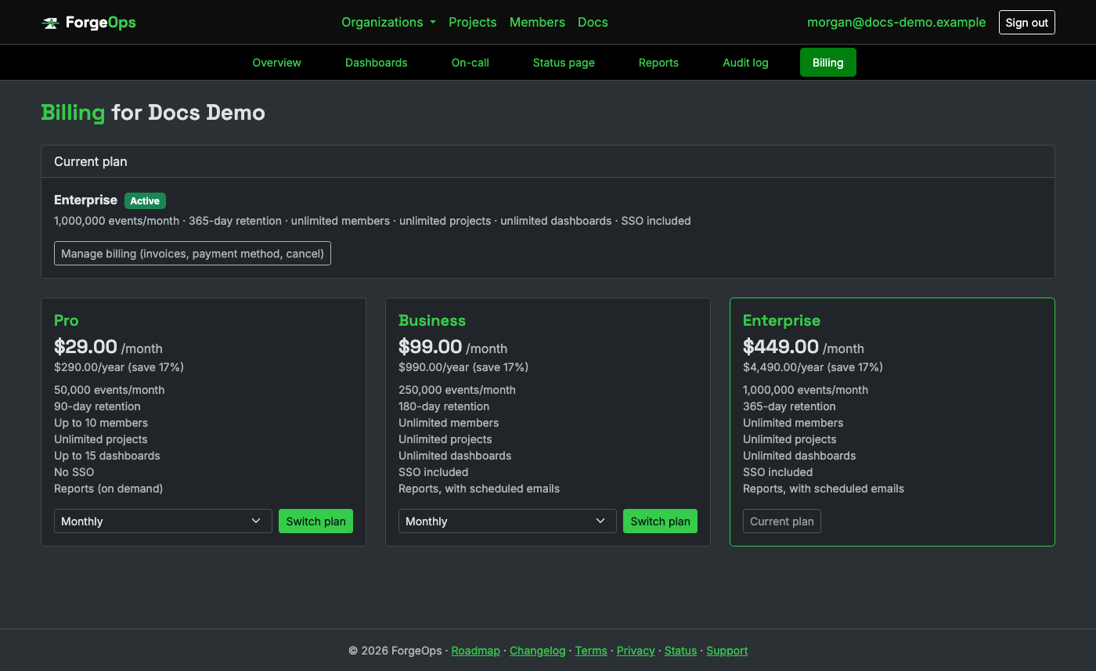Switch plan to Pro
The height and width of the screenshot is (671, 1096).
pyautogui.click(x=315, y=521)
